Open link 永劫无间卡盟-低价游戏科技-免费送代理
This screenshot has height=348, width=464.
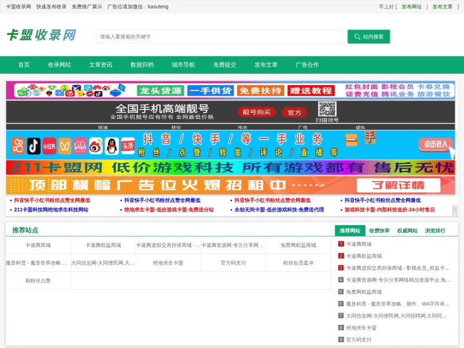pos(279,209)
